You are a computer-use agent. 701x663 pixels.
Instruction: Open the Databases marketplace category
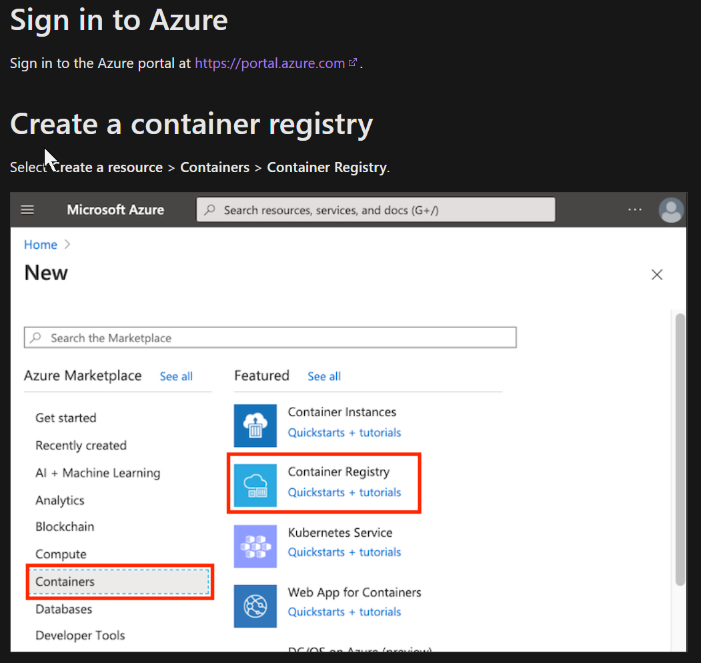pyautogui.click(x=63, y=609)
